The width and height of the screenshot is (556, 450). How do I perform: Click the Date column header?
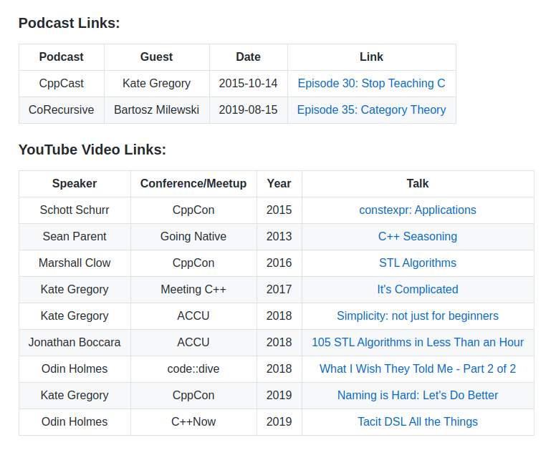(248, 57)
